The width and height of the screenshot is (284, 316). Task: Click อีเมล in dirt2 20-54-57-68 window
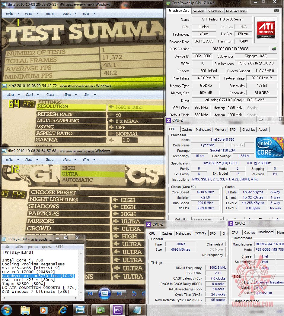50,160
